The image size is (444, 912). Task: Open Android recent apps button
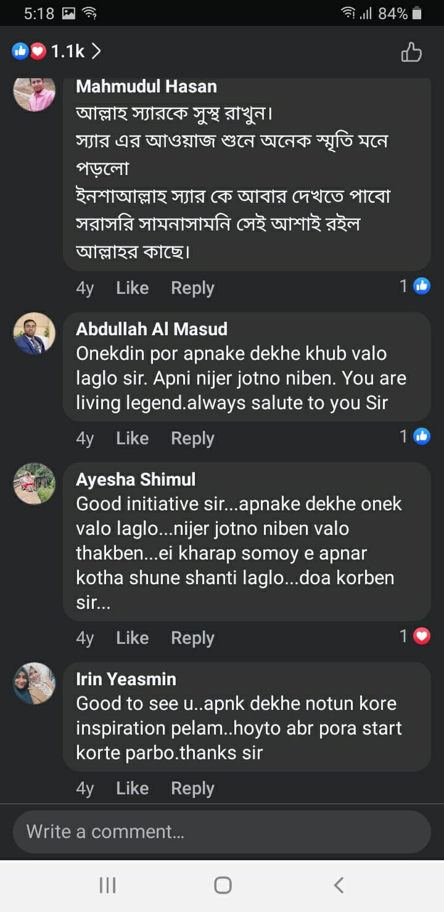pyautogui.click(x=107, y=886)
